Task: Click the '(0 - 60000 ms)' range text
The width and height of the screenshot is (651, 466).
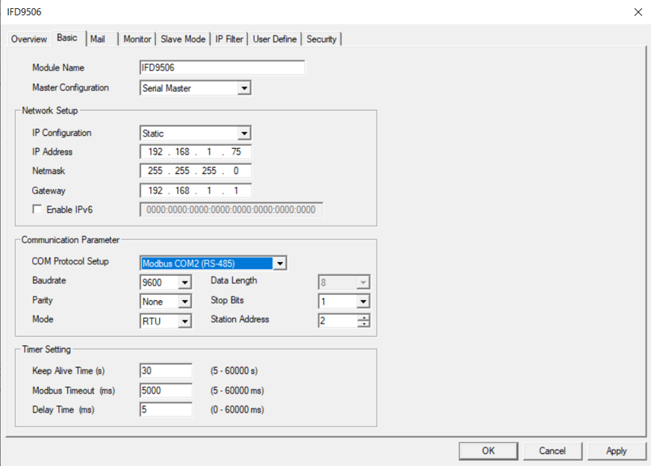Action: (x=237, y=409)
